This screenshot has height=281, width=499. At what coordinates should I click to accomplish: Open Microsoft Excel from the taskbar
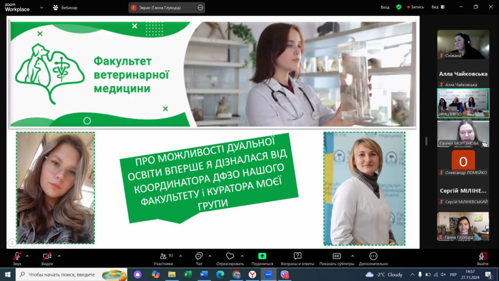[188, 275]
